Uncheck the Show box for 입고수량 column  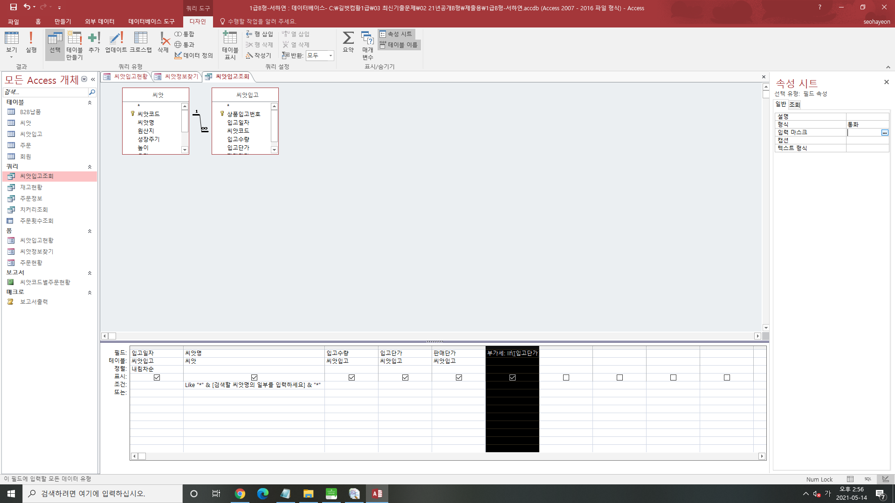point(351,377)
